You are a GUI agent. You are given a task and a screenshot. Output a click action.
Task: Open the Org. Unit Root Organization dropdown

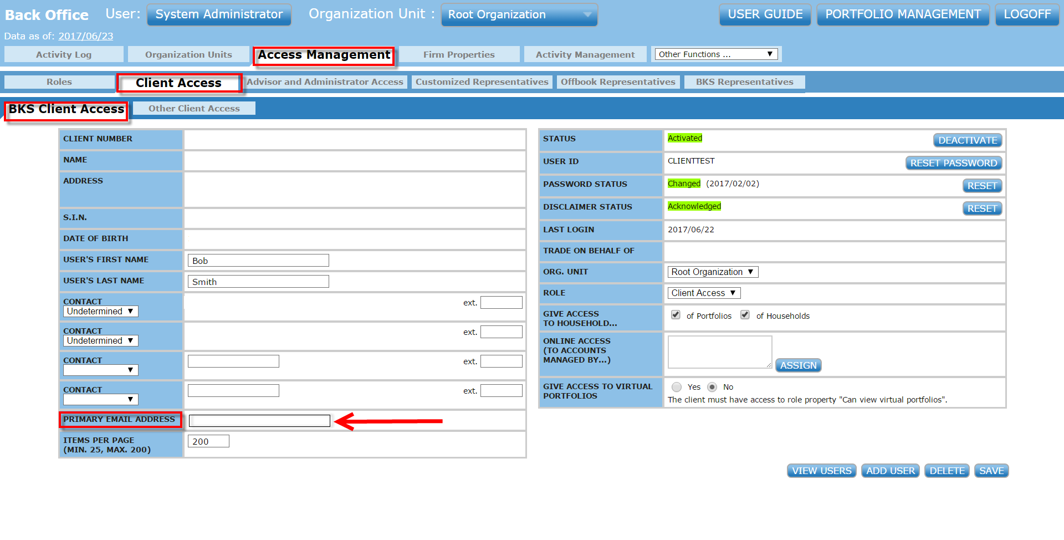[x=712, y=272]
